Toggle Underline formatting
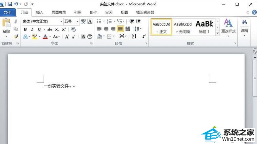The height and width of the screenshot is (144, 257). (39, 29)
